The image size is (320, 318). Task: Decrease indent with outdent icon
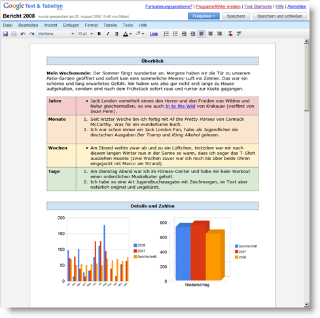pos(184,34)
